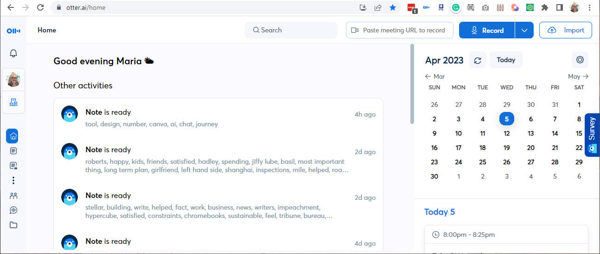Image resolution: width=600 pixels, height=254 pixels.
Task: Click the Today 5 heading
Action: pos(440,212)
